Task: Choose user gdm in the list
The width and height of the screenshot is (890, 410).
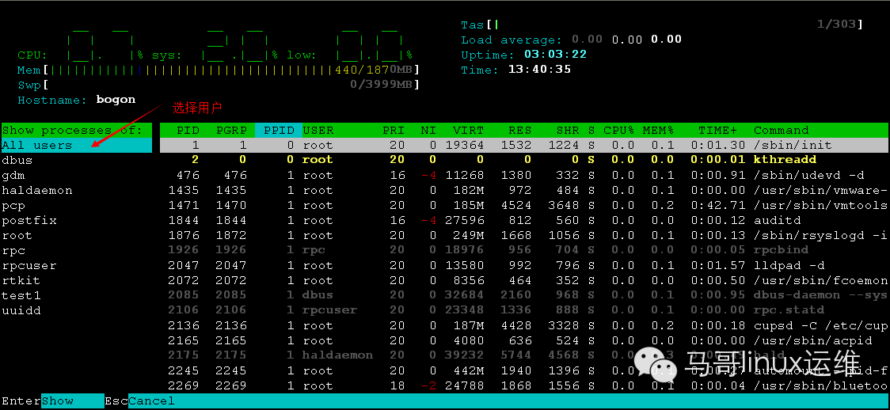Action: click(13, 175)
